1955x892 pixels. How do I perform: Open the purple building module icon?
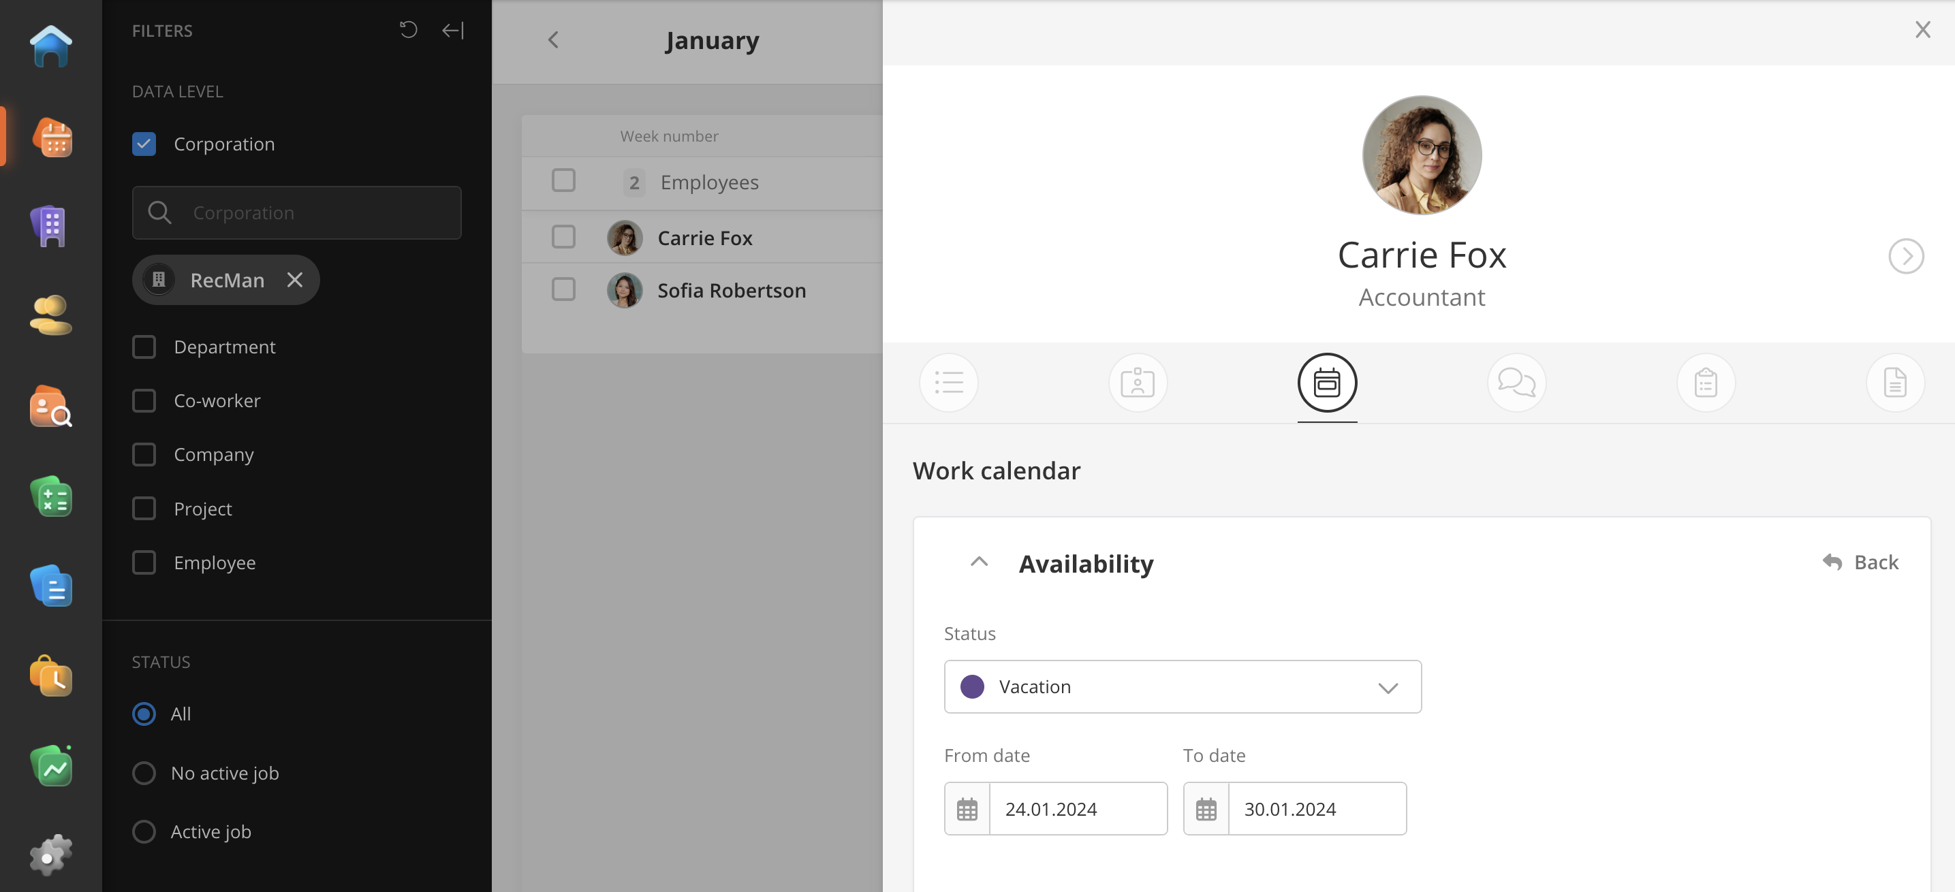[x=51, y=225]
